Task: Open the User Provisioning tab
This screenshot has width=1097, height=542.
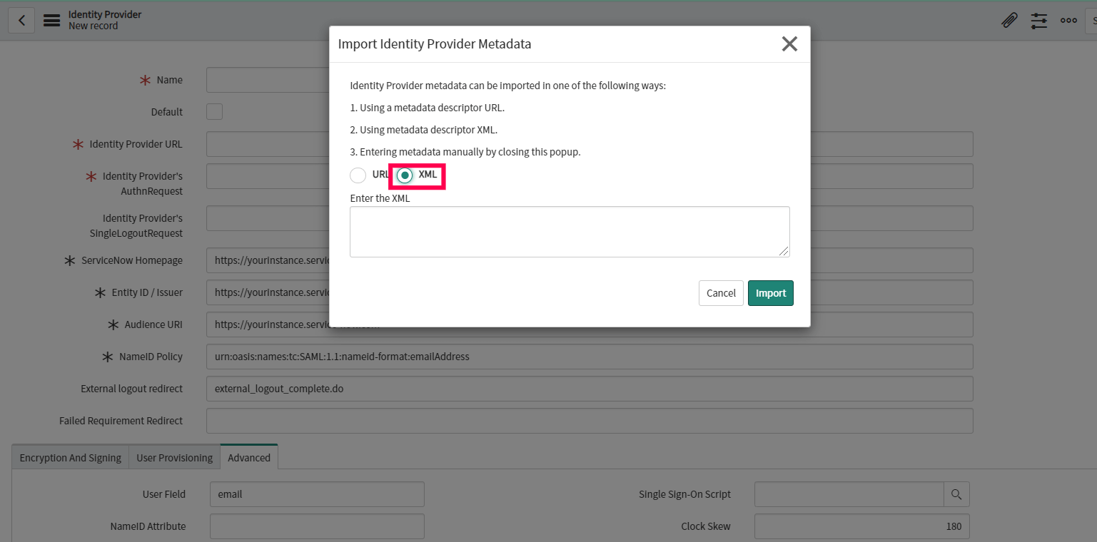Action: click(174, 458)
